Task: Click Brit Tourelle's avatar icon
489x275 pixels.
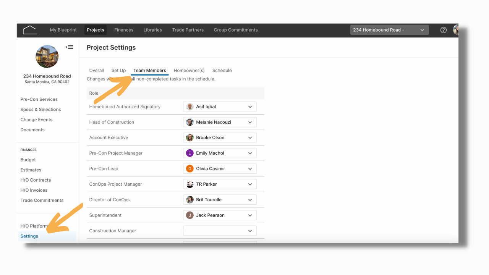Action: 190,200
